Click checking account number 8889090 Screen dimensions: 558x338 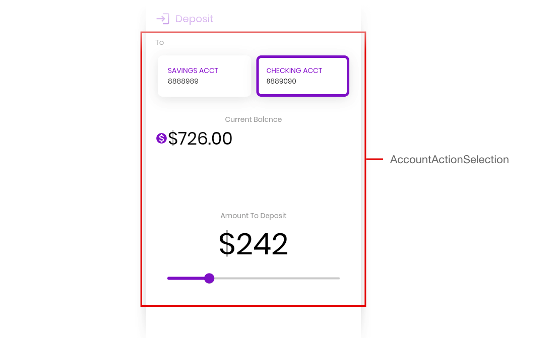click(x=281, y=81)
